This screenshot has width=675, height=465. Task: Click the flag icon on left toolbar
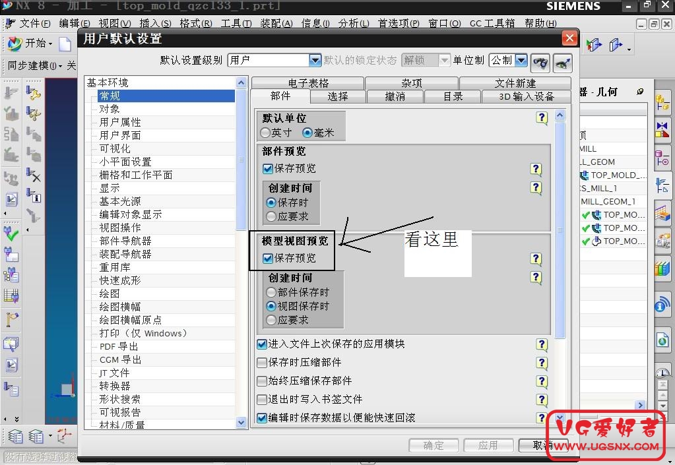(11, 319)
